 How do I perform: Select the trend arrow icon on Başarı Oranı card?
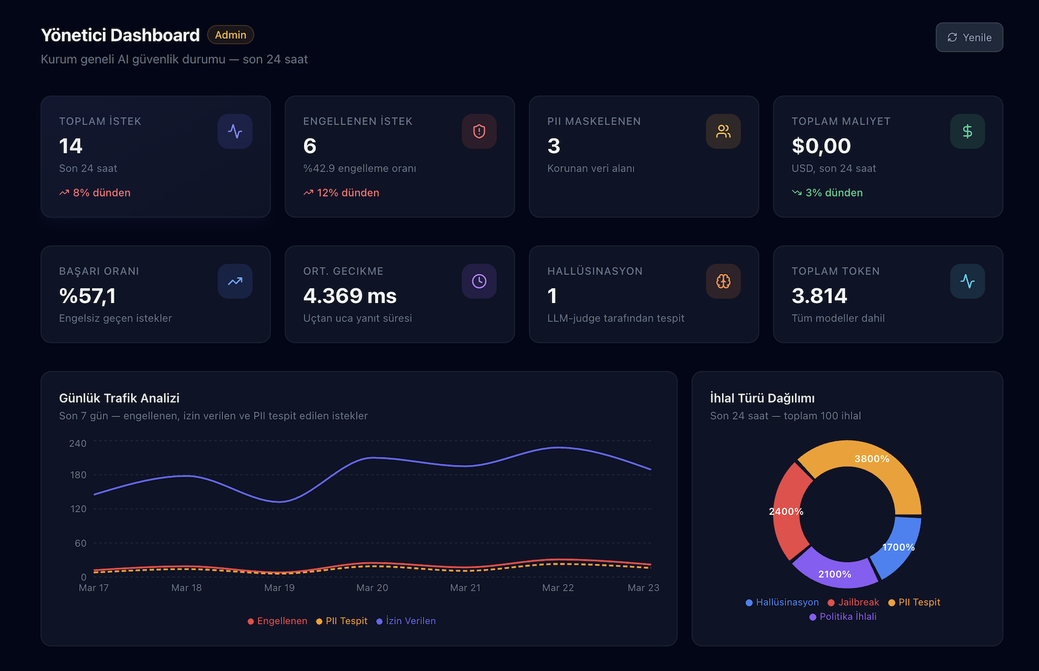click(235, 281)
